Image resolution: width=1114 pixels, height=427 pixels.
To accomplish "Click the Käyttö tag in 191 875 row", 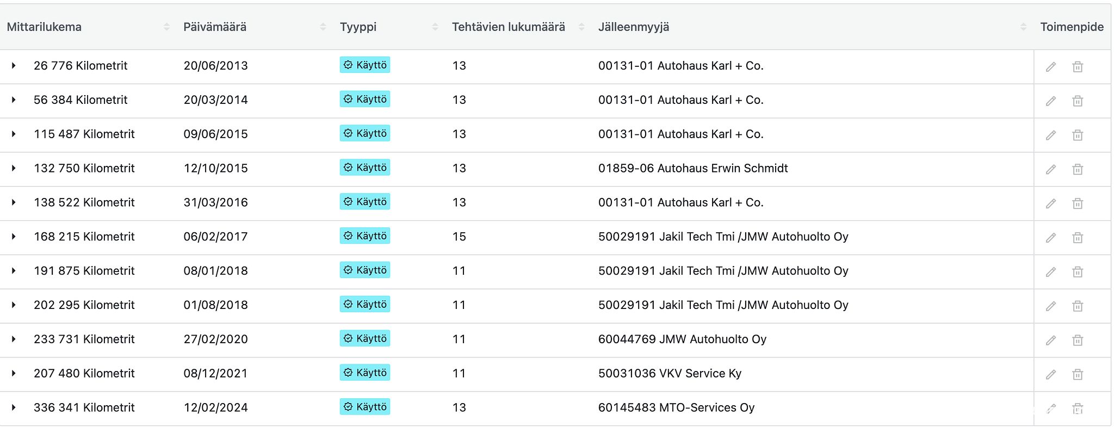I will pyautogui.click(x=365, y=270).
